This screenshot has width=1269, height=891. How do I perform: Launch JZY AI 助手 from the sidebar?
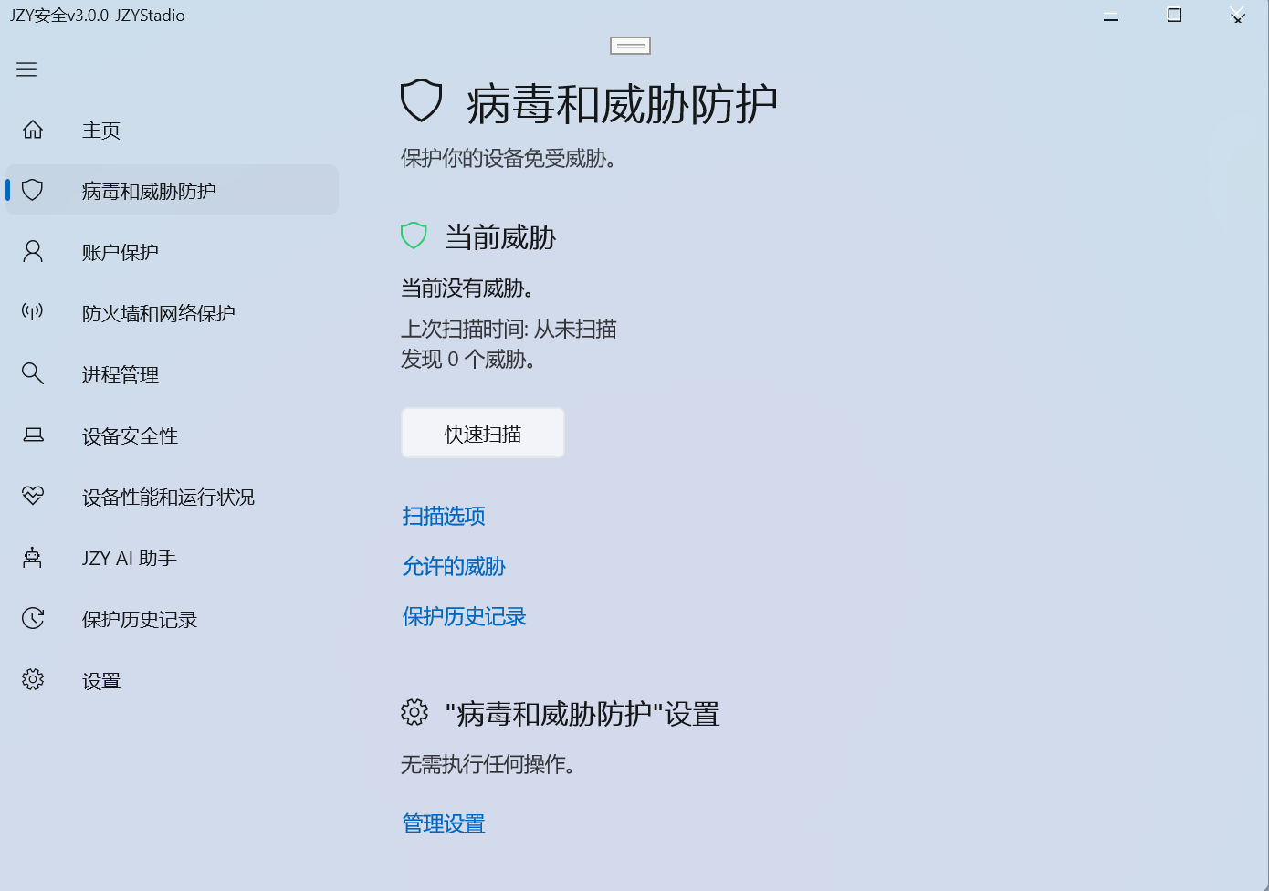(x=172, y=557)
